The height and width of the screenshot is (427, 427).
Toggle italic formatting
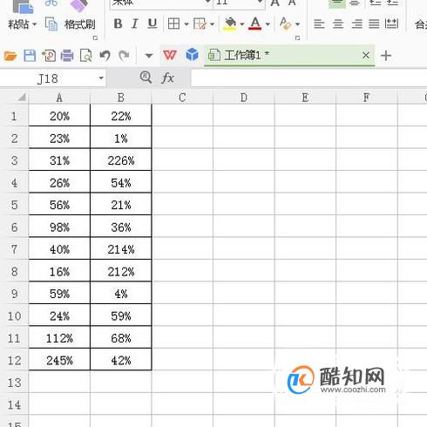135,24
